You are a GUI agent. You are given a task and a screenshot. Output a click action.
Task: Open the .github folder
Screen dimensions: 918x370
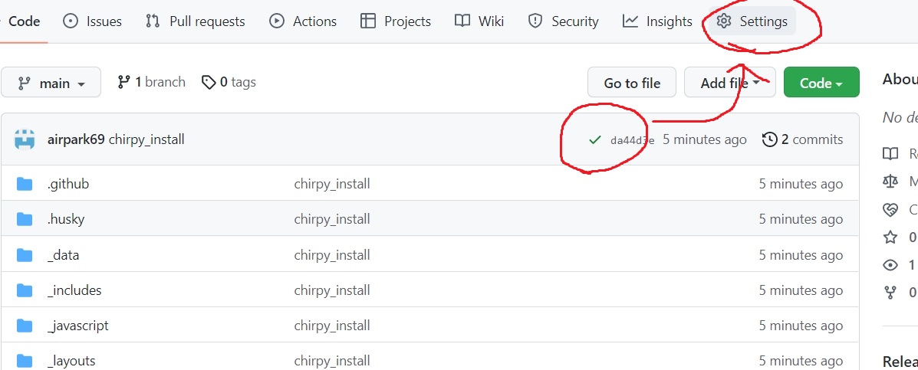(68, 184)
